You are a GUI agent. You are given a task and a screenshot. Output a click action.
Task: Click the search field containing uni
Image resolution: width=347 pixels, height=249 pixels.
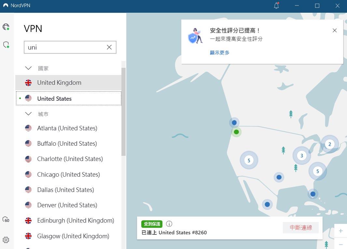(x=70, y=47)
